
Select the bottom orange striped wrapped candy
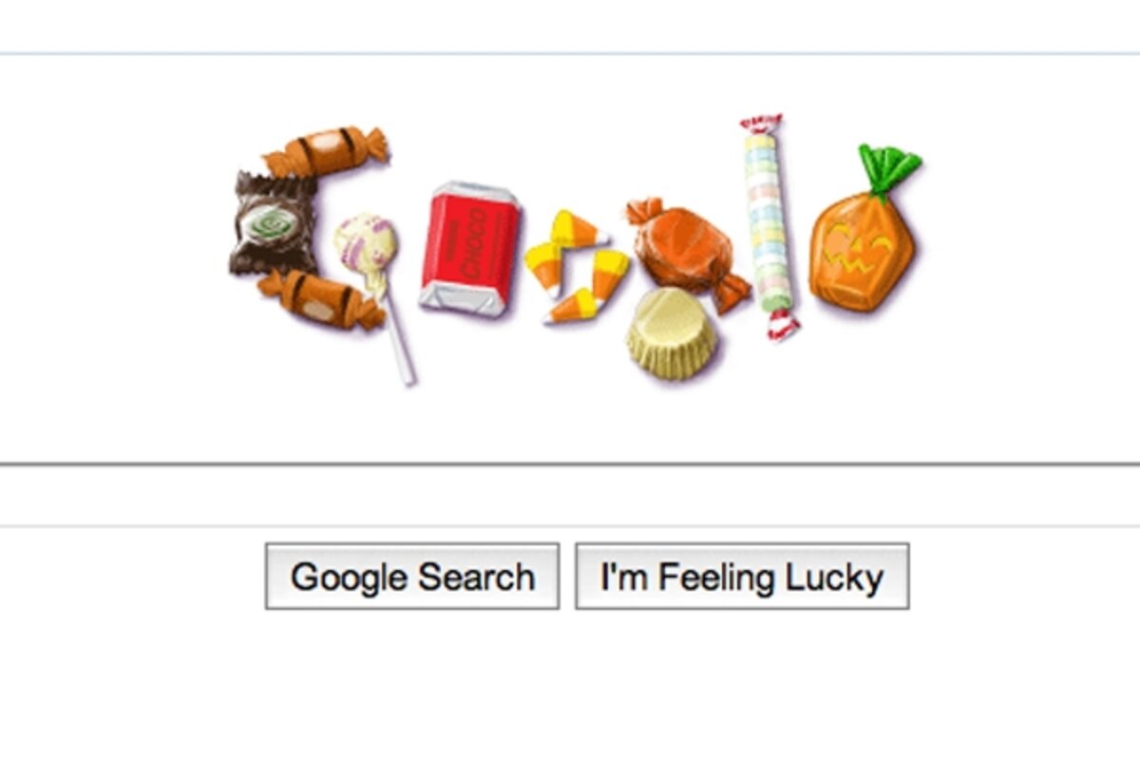tap(320, 297)
